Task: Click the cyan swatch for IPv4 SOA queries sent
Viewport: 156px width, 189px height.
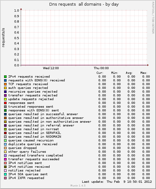Action: (x=5, y=174)
